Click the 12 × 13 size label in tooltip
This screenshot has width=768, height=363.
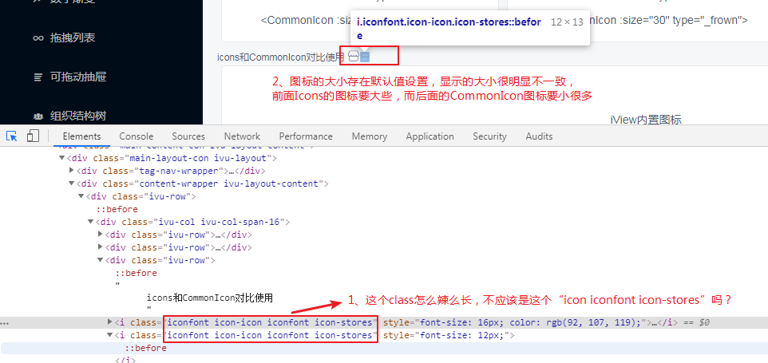[567, 22]
